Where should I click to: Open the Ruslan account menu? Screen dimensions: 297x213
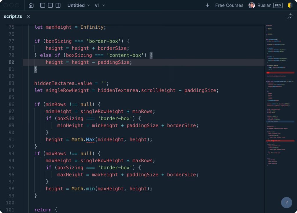point(264,5)
